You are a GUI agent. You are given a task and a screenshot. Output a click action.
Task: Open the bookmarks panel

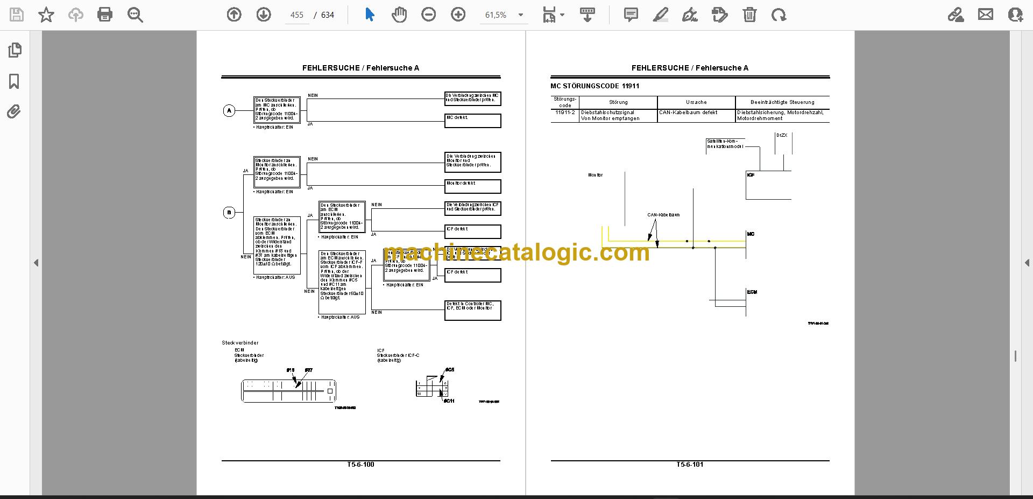pos(15,81)
